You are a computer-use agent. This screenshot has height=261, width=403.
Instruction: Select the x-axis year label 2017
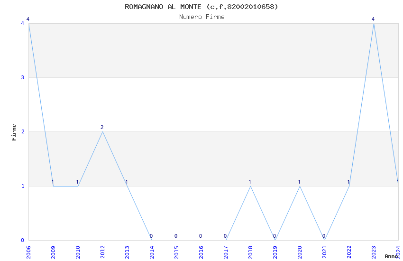tap(226, 252)
